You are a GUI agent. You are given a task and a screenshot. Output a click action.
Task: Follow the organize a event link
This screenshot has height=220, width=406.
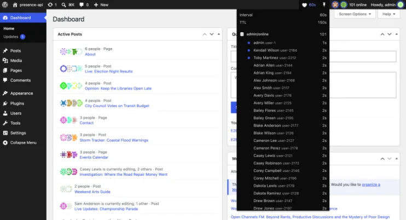(x=371, y=185)
